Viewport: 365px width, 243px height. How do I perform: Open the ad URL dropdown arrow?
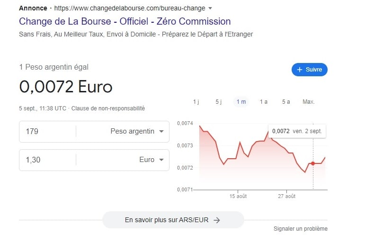(x=210, y=9)
